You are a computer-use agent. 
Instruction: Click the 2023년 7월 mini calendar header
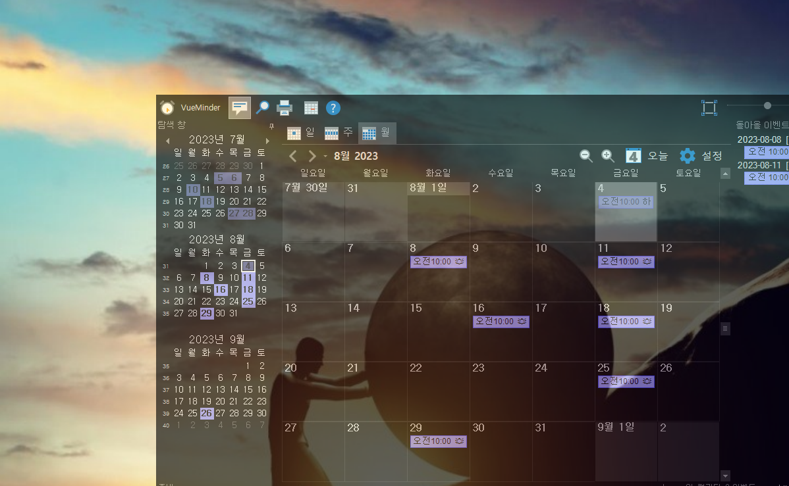click(217, 139)
